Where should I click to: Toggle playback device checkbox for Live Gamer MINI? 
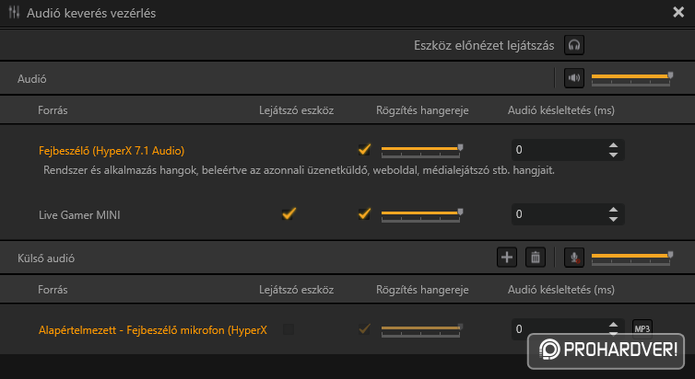(x=289, y=214)
